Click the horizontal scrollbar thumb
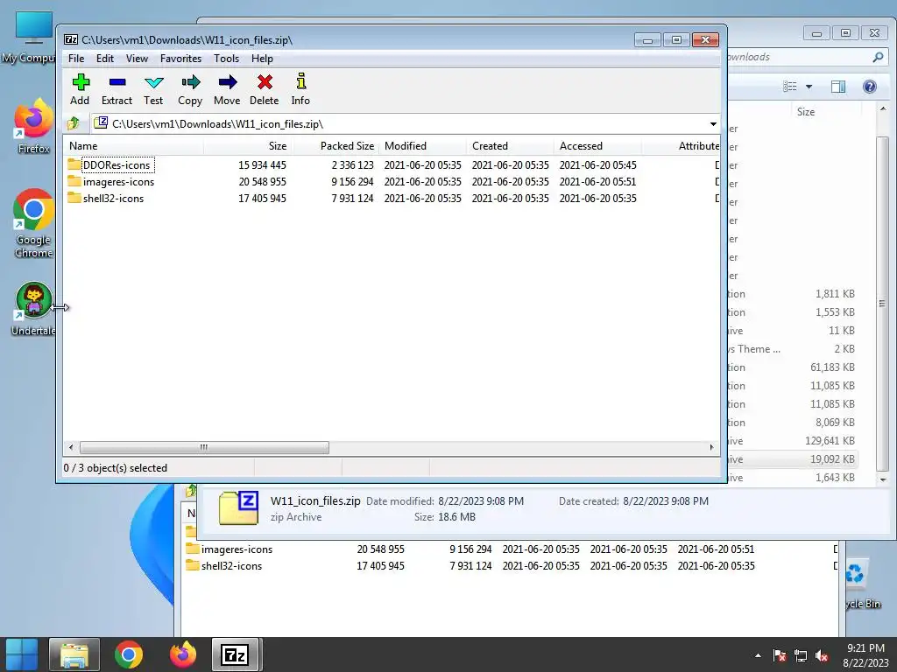This screenshot has height=672, width=897. 204,447
